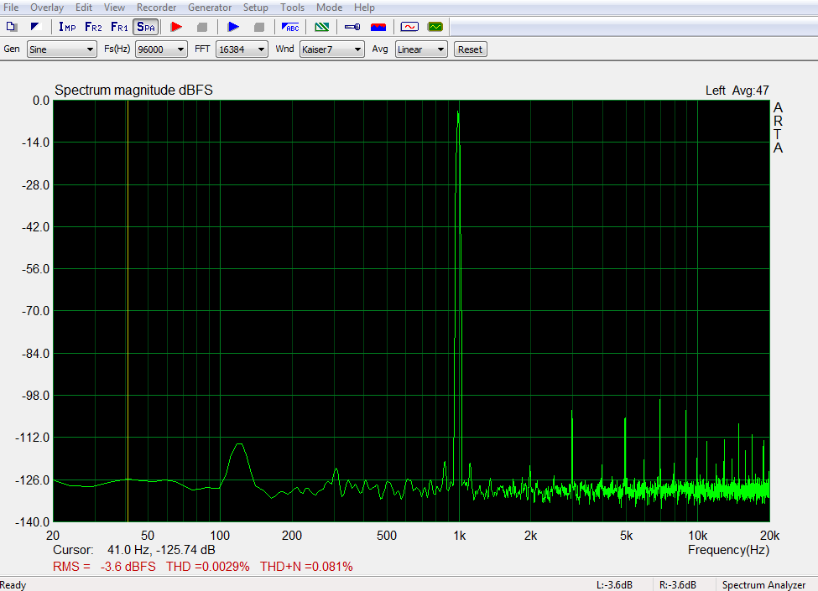Click the ABC text overlay icon

290,27
